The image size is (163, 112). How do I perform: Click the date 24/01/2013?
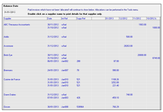[53, 70]
